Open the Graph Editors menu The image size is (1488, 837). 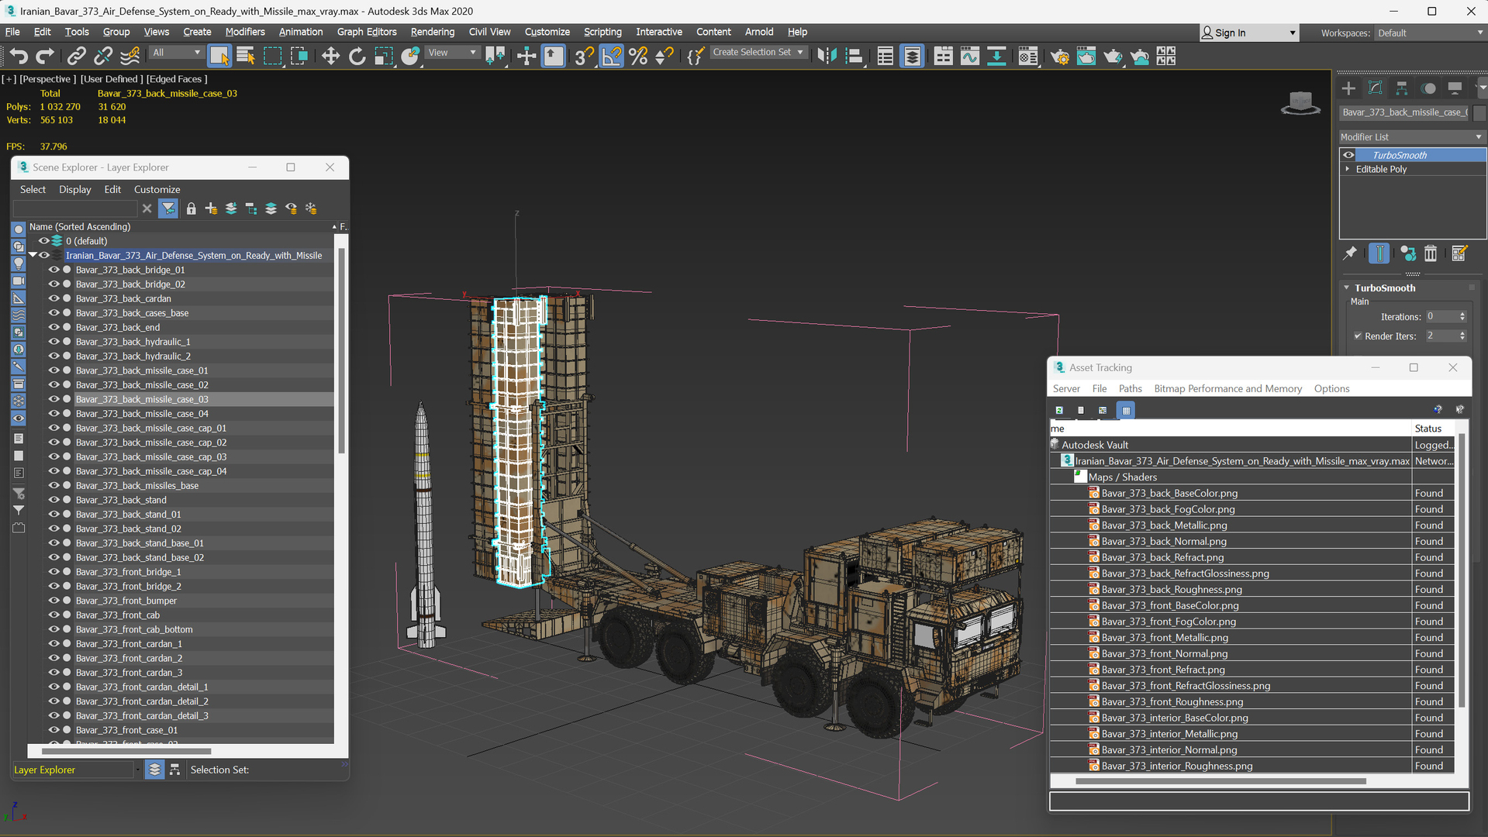pyautogui.click(x=366, y=32)
